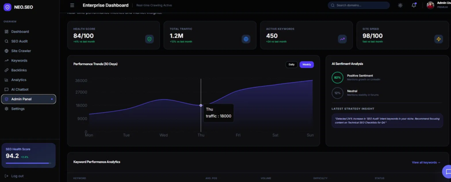The height and width of the screenshot is (182, 451).
Task: Click the Enterprise Dashboard title
Action: pos(106,5)
